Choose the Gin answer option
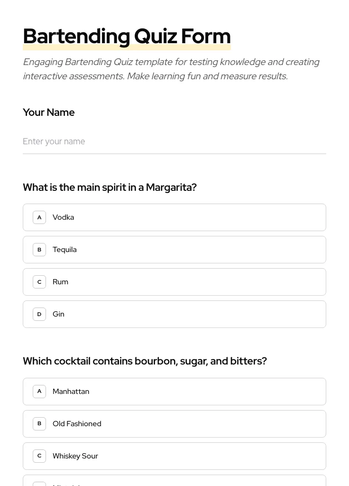Screen dimensions: 349x486 pyautogui.click(x=174, y=314)
